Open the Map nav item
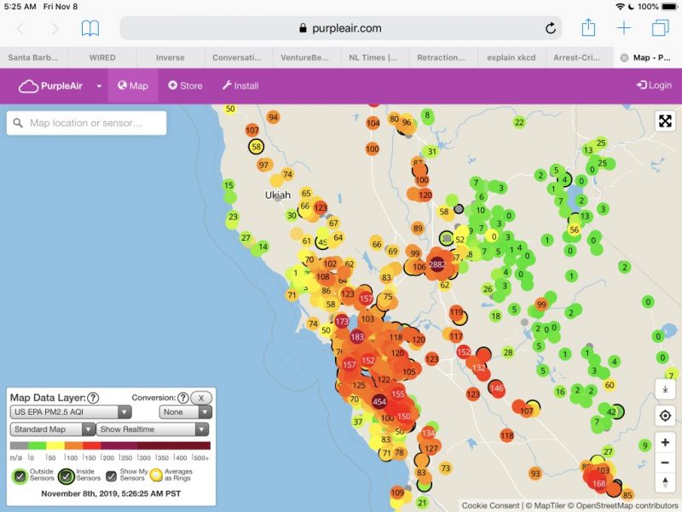The width and height of the screenshot is (682, 512). [133, 86]
